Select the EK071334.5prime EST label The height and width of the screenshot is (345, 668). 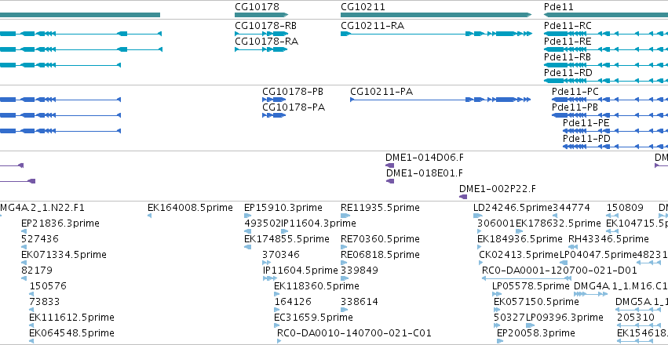(x=64, y=254)
